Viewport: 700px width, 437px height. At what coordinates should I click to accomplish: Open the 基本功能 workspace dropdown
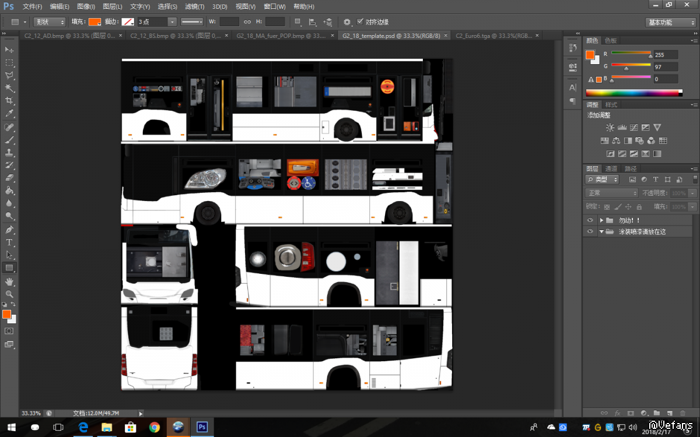tap(671, 22)
